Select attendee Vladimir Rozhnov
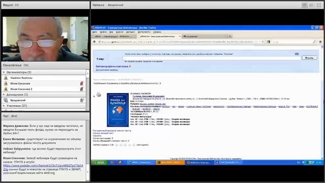 (44, 78)
